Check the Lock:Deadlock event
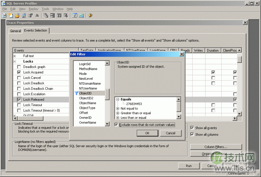 coord(19,83)
